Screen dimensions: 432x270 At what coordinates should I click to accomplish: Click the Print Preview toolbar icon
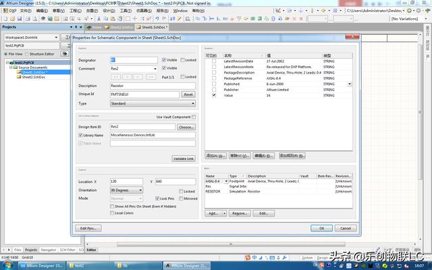[x=34, y=19]
